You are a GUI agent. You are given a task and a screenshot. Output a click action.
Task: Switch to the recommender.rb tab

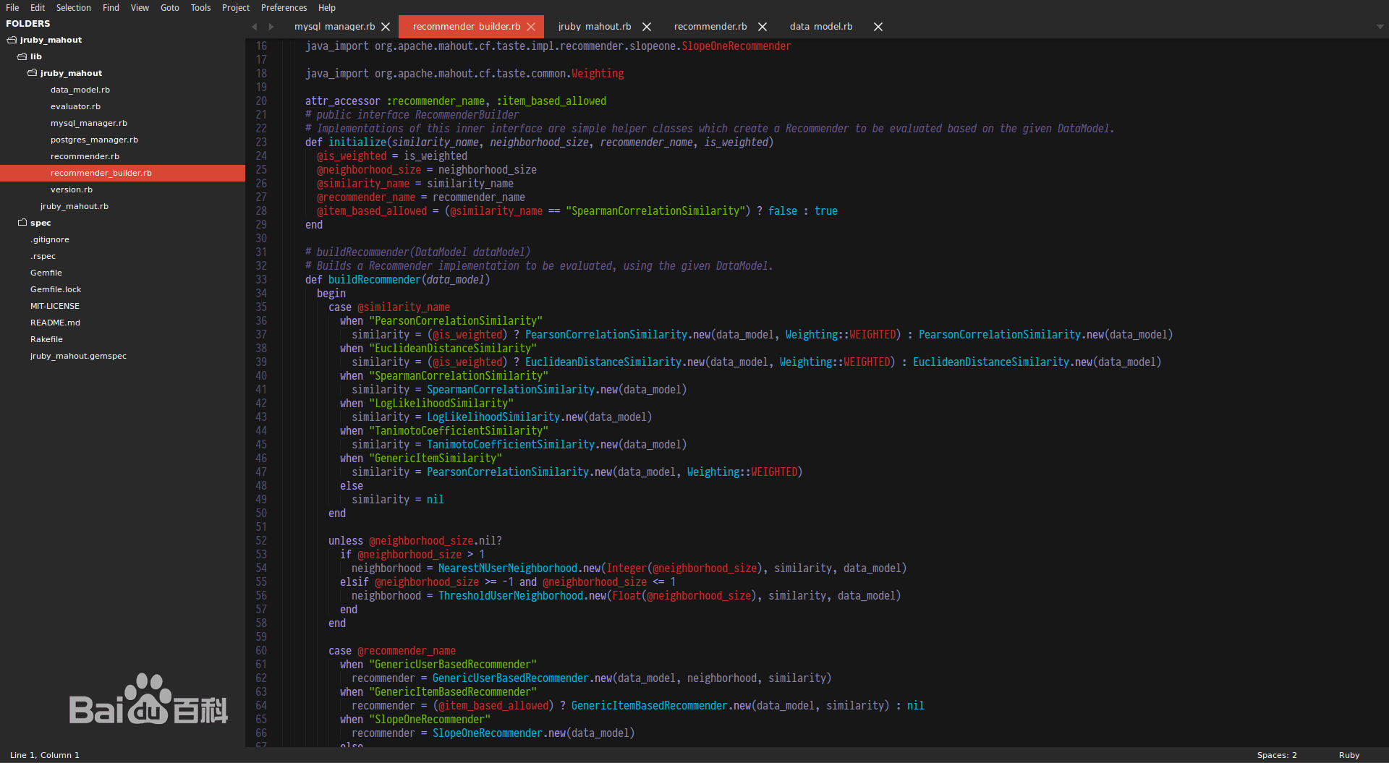click(x=710, y=27)
